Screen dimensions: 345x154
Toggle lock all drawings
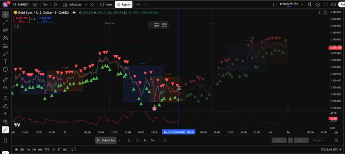click(x=5, y=114)
